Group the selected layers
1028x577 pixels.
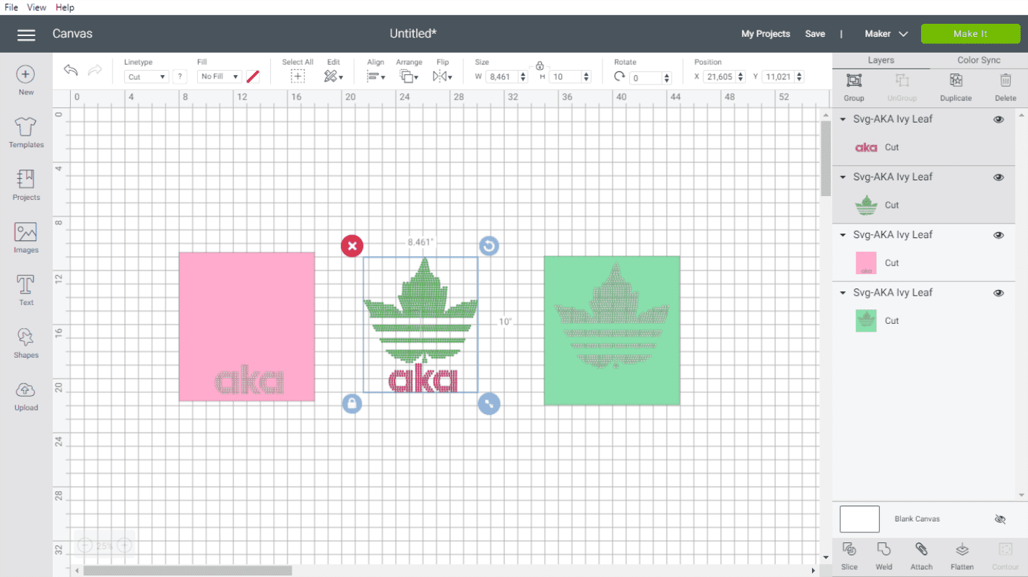click(x=854, y=87)
